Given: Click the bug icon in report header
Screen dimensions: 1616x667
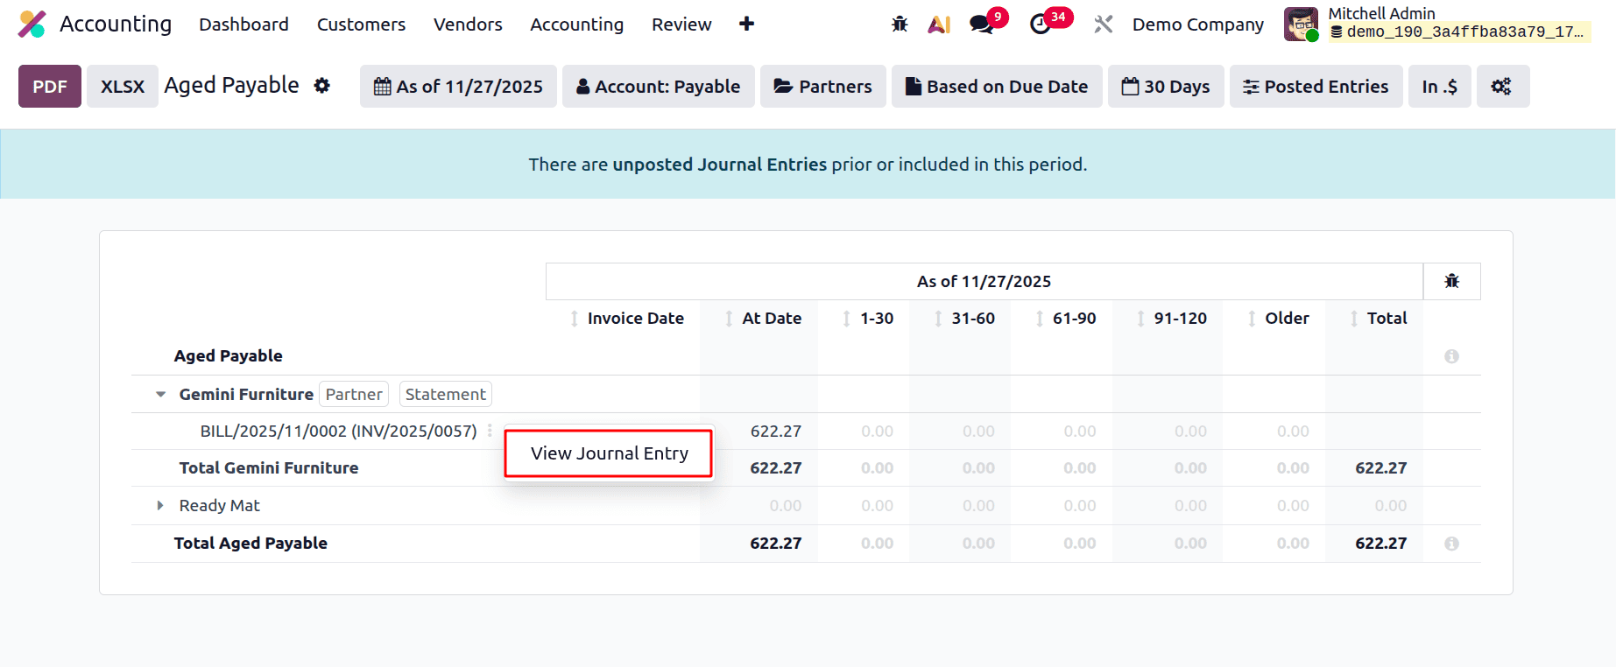Looking at the screenshot, I should click(1451, 281).
